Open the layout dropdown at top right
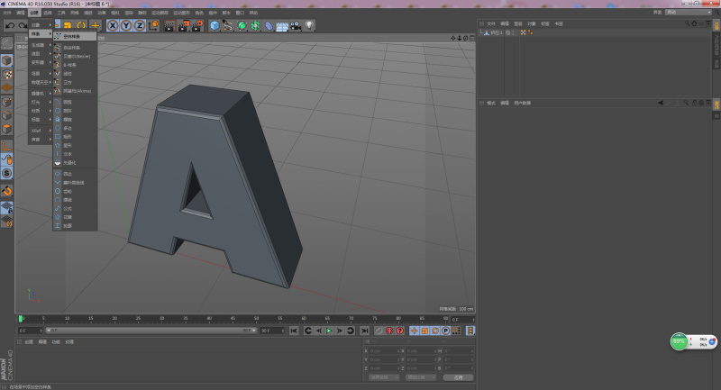Image resolution: width=721 pixels, height=390 pixels. pos(689,13)
